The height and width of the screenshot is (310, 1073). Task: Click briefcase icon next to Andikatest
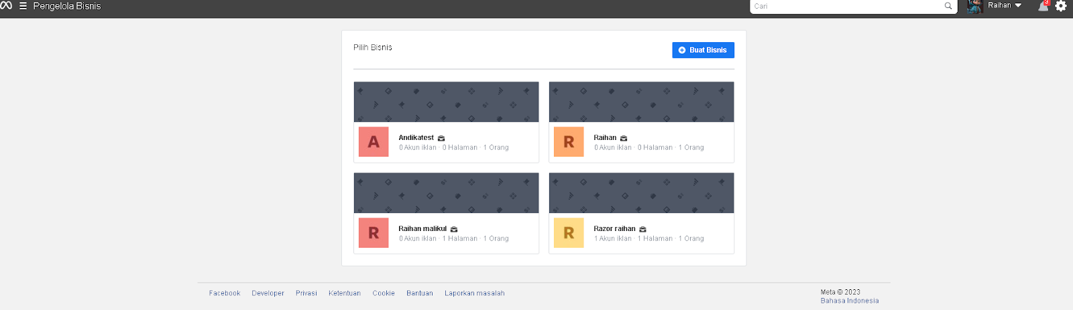click(441, 138)
